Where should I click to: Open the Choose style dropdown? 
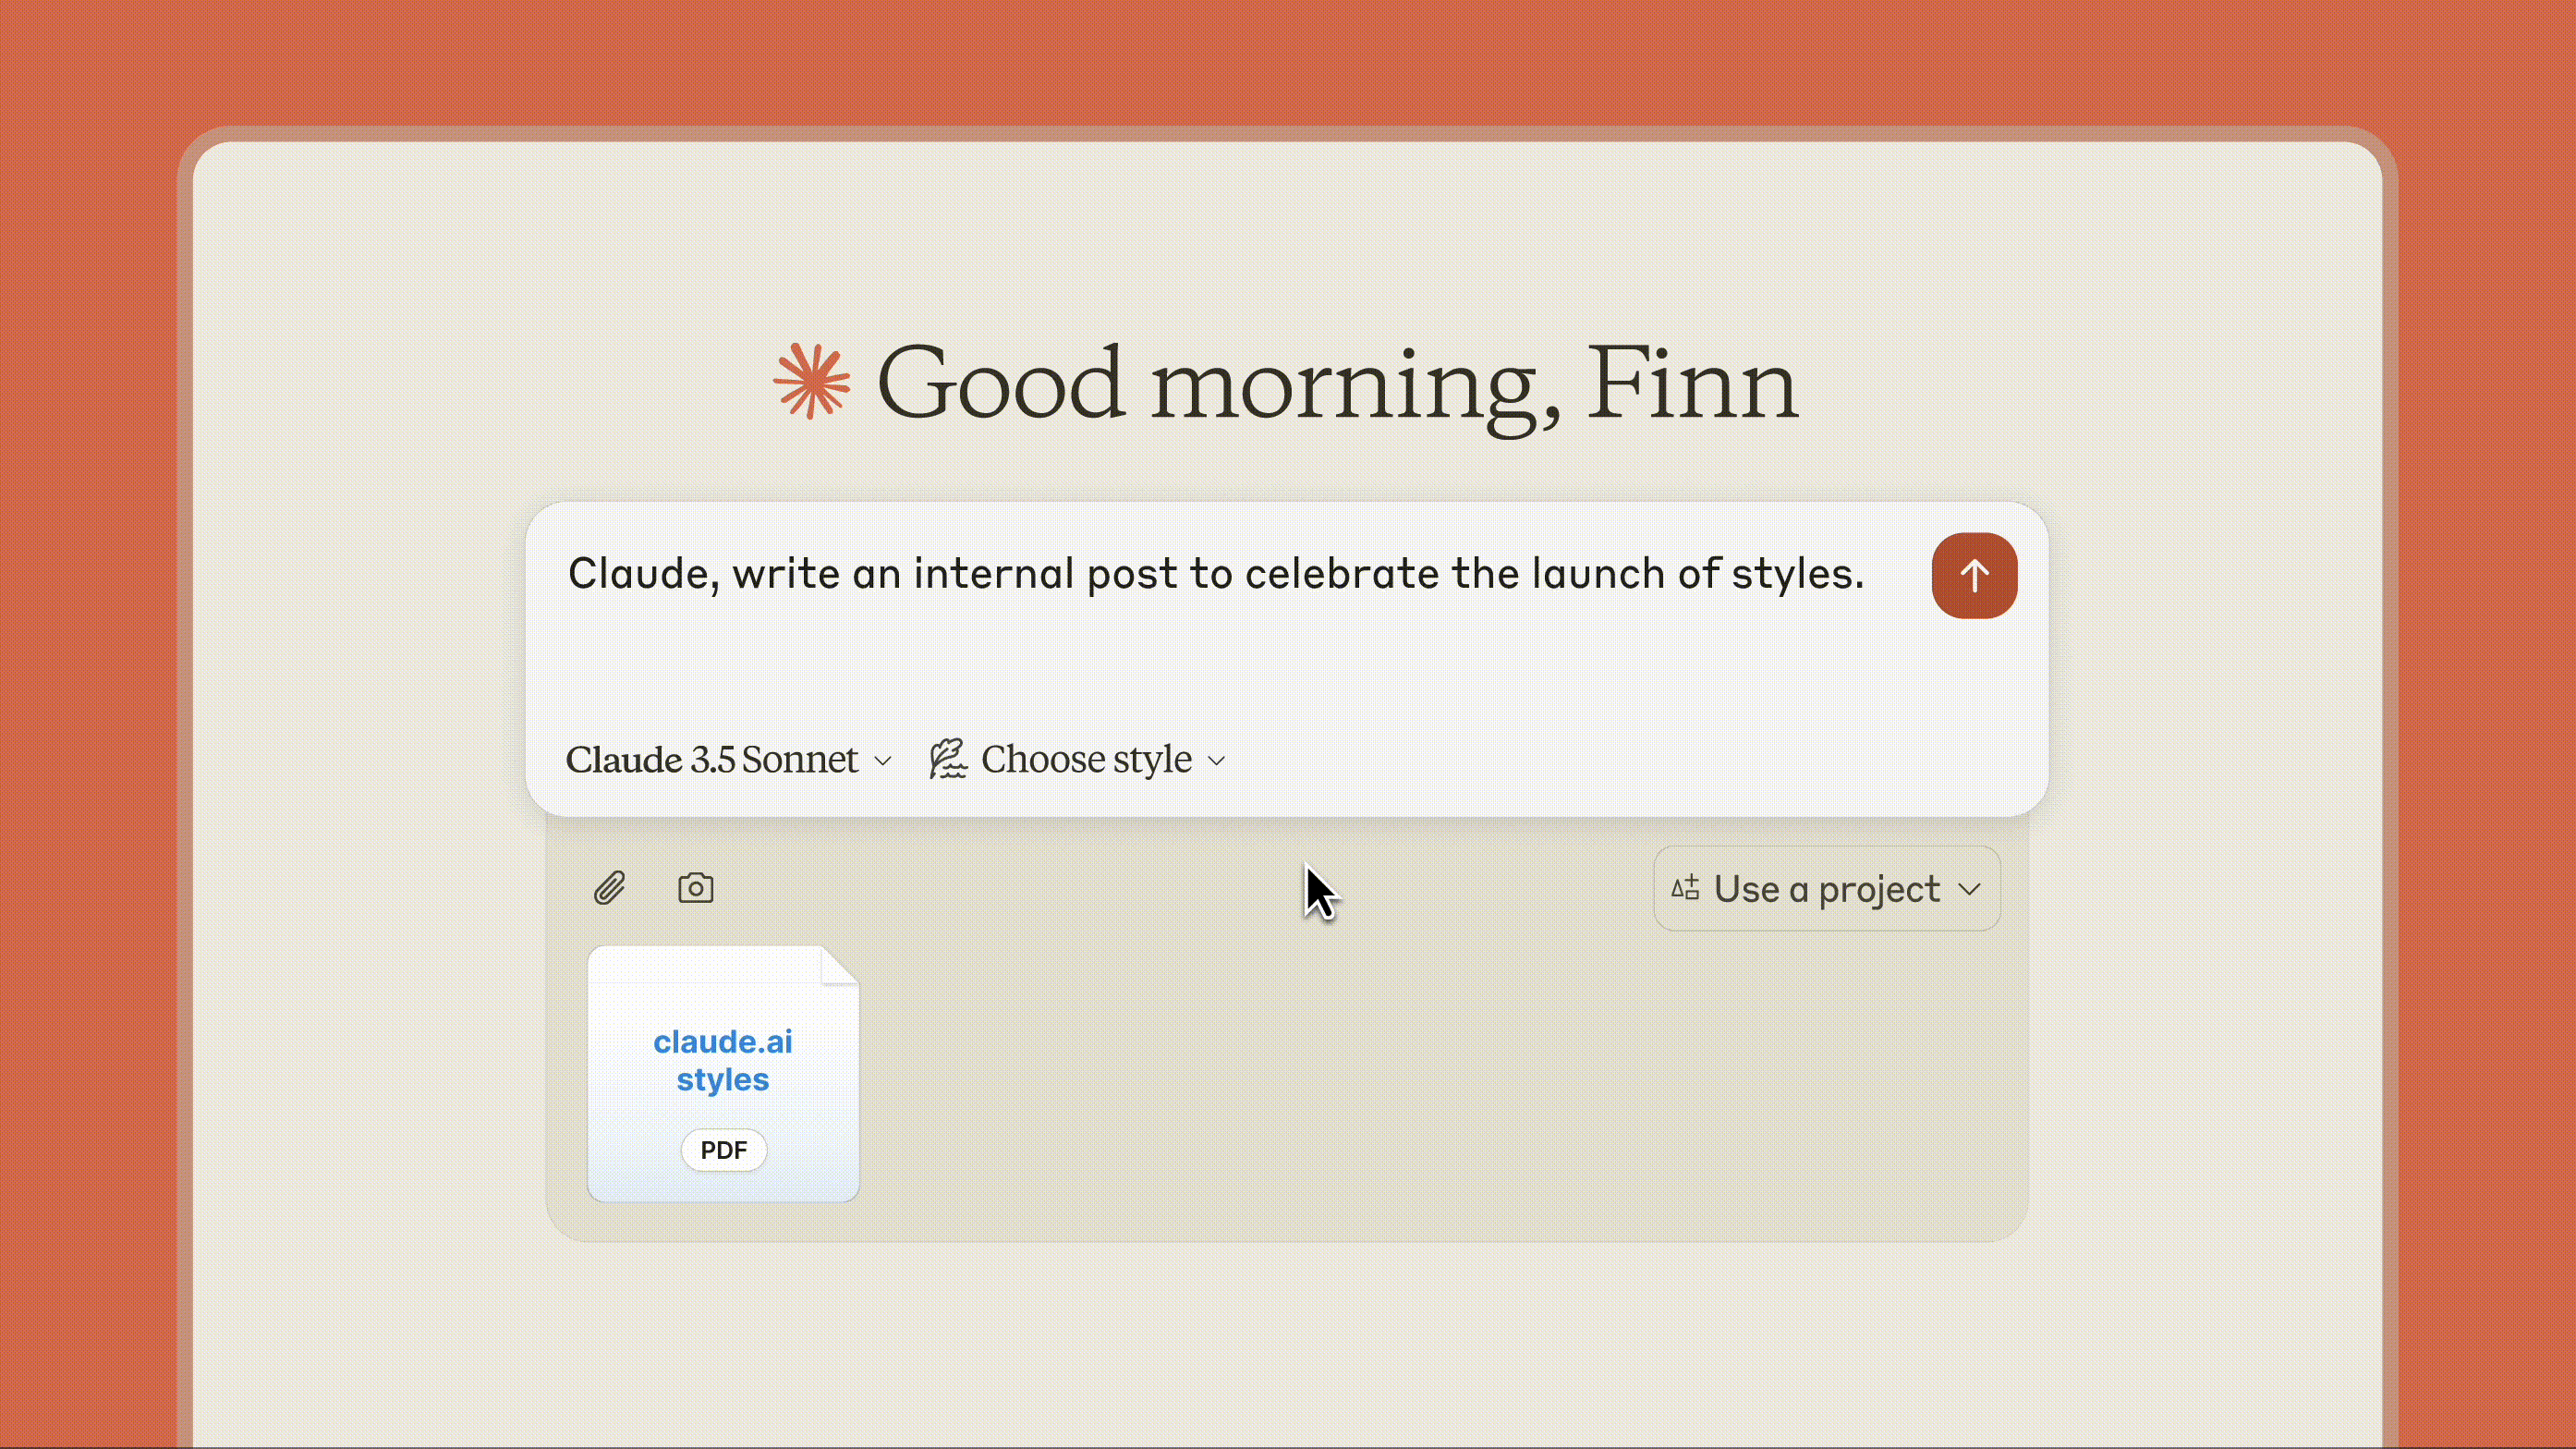[1086, 760]
